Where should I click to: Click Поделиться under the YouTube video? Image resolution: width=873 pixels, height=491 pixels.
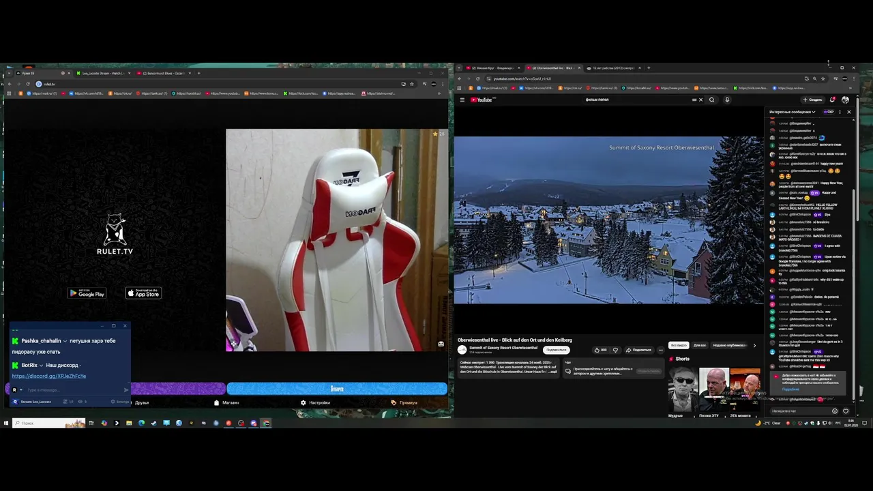click(638, 350)
